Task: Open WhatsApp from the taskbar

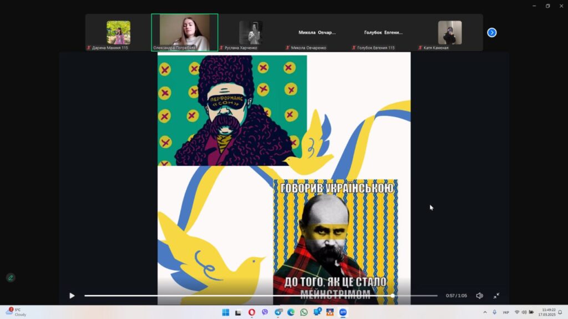Action: [x=304, y=312]
